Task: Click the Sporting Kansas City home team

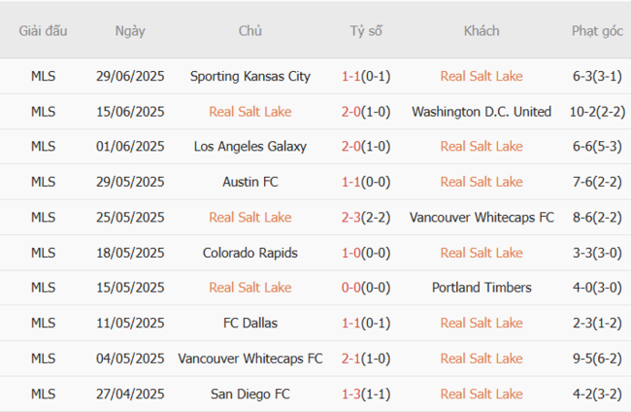Action: (x=250, y=76)
